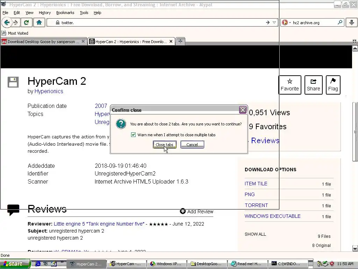
Task: Launch Internet Explorer from quick launch
Action: pos(38,264)
